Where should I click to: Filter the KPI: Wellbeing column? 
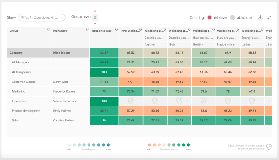click(141, 30)
